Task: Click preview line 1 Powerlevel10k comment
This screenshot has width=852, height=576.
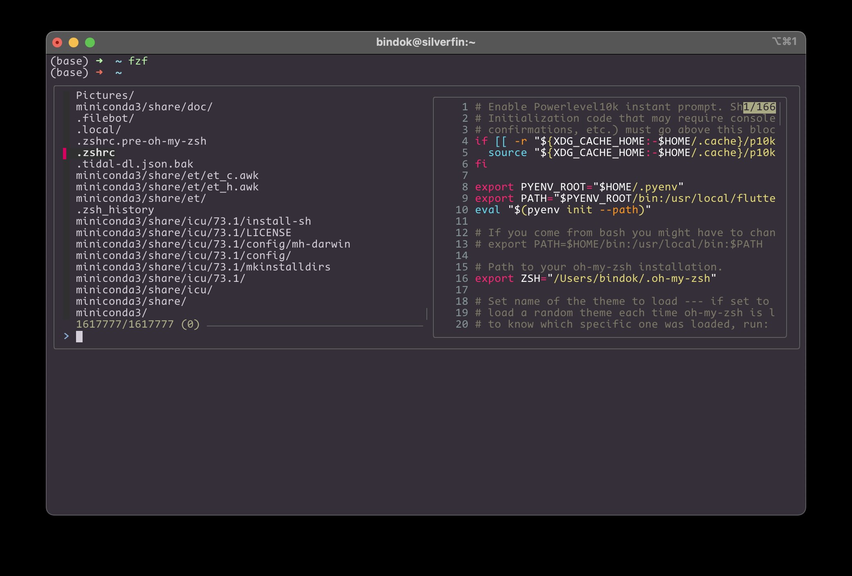Action: [608, 107]
